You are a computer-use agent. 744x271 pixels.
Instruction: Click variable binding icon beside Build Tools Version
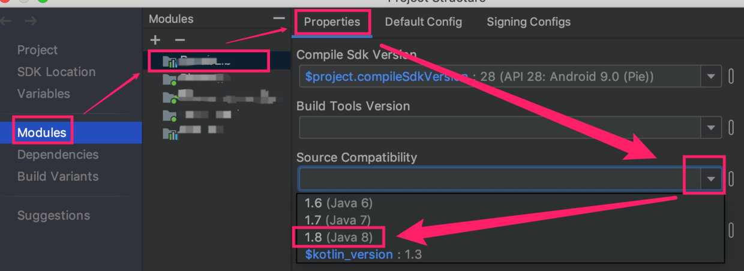coord(731,128)
